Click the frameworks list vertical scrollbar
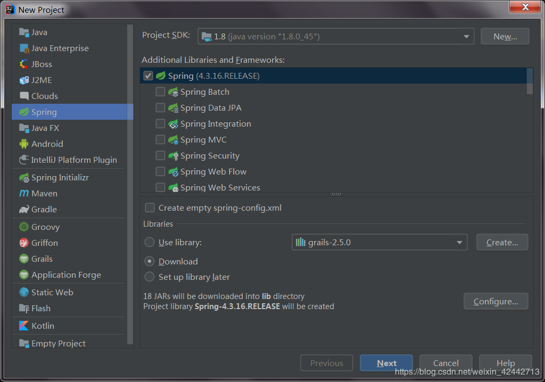 coord(530,81)
